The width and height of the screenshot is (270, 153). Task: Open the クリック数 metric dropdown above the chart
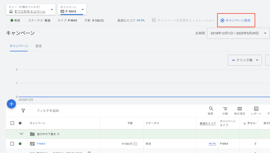click(x=244, y=60)
